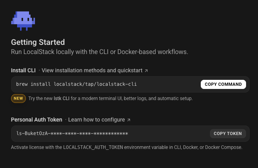Click the LocalStack pixel mascot logo
Image resolution: width=258 pixels, height=168 pixels.
tap(23, 21)
